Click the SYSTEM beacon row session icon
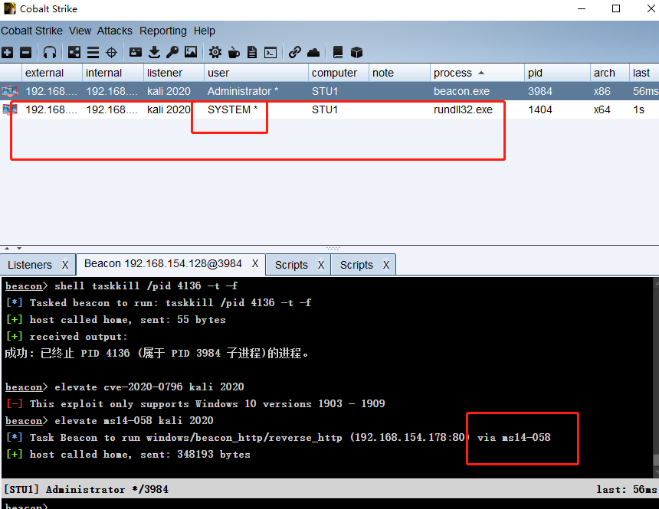The width and height of the screenshot is (659, 509). point(10,109)
